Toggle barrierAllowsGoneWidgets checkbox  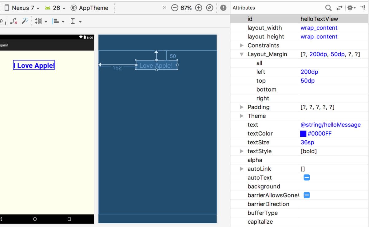(x=307, y=195)
